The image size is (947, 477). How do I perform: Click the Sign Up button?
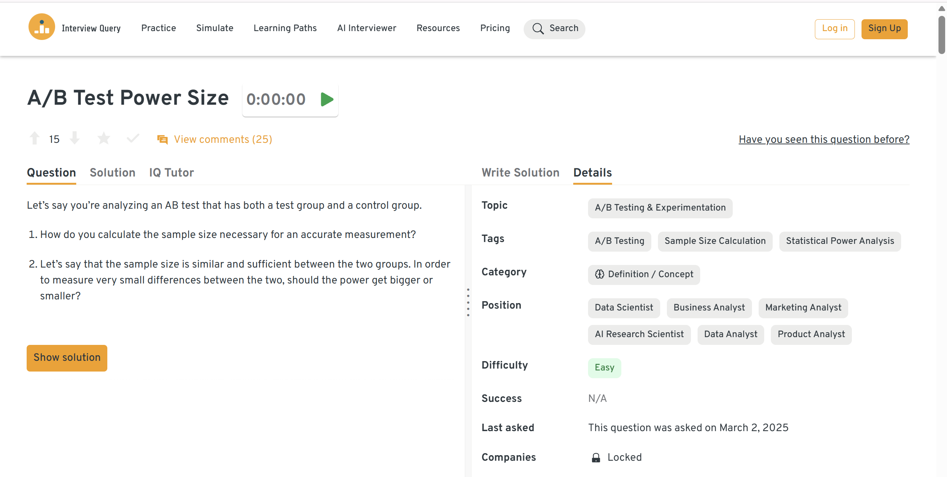coord(884,28)
